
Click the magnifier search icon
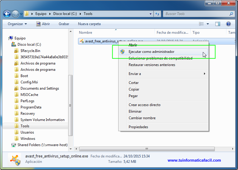pyautogui.click(x=231, y=14)
